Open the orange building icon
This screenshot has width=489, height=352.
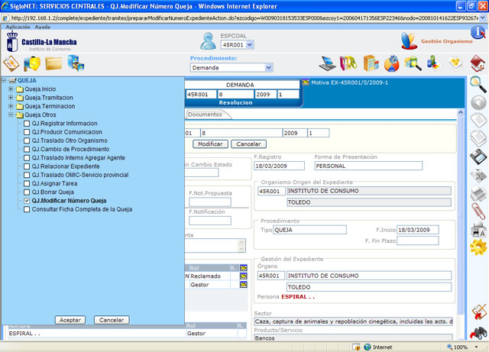[371, 63]
